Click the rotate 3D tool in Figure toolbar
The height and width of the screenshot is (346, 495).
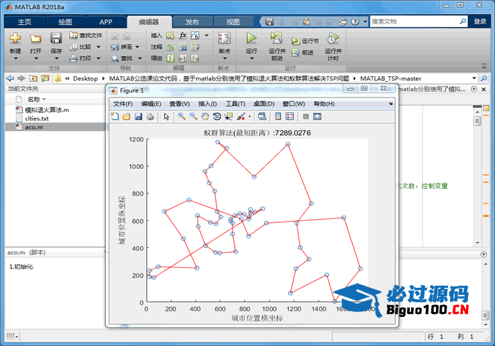click(217, 116)
